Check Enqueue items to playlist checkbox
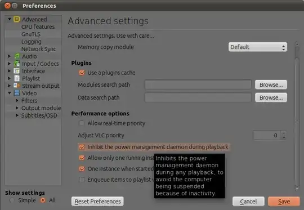The width and height of the screenshot is (304, 210). (x=82, y=180)
